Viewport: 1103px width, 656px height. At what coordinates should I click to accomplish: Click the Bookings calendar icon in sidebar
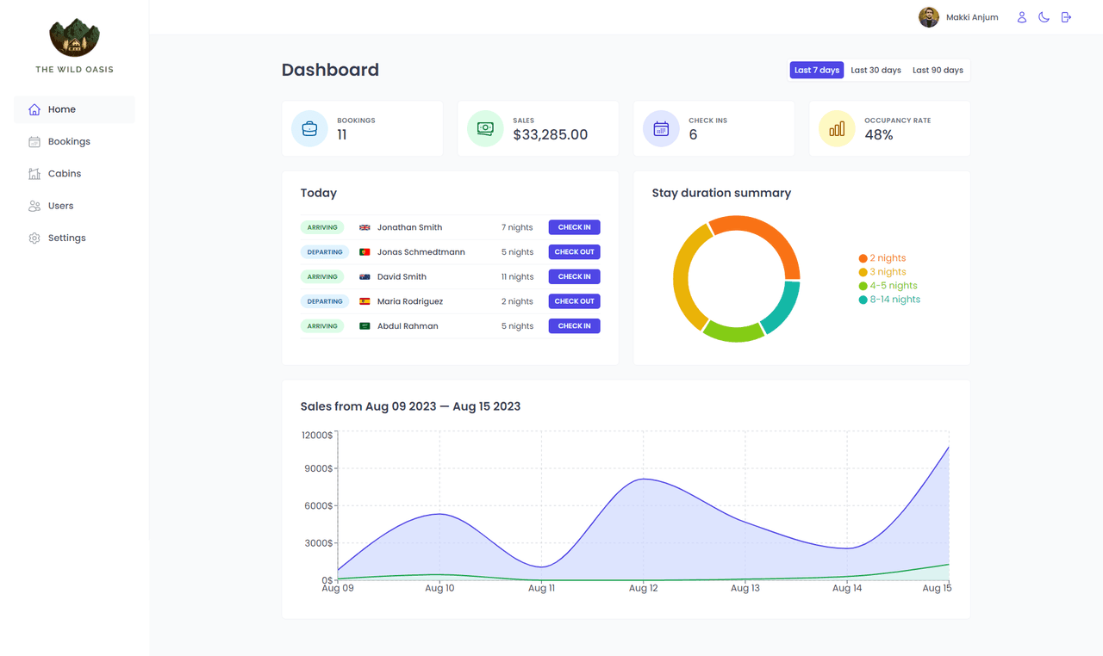click(x=34, y=142)
